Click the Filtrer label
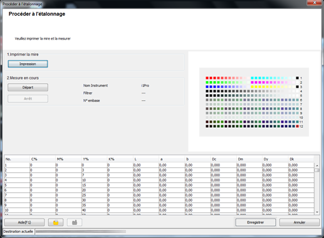Screen dimensions: 324x238 click(x=88, y=93)
